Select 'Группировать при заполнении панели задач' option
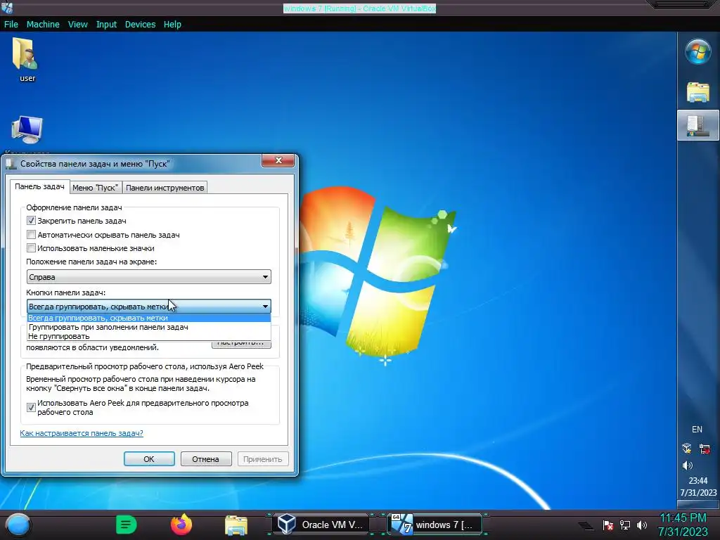 coord(149,327)
